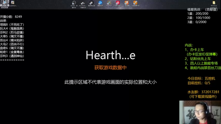Viewport: 221px width, 124px height.
Task: Click the 1星: 200/200 progress line
Action: (x=198, y=14)
